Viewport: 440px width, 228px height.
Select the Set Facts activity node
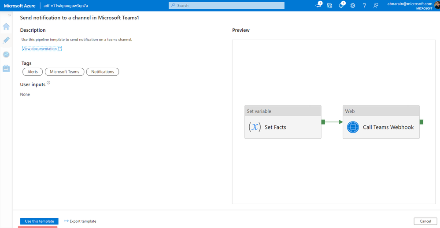coord(283,122)
